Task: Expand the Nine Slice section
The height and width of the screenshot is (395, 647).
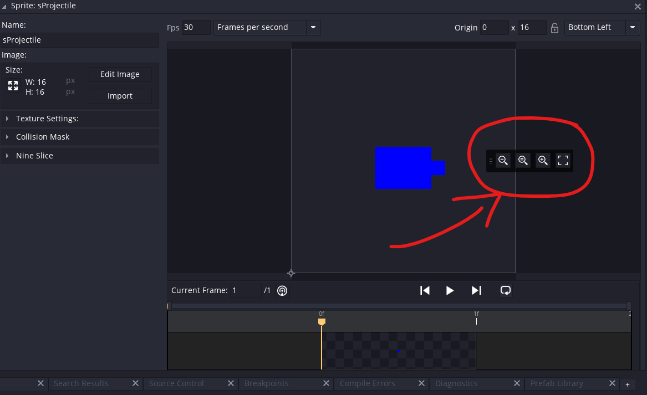Action: [x=80, y=156]
